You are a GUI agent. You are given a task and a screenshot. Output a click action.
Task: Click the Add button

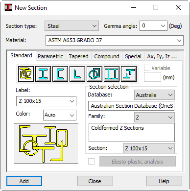click(24, 181)
